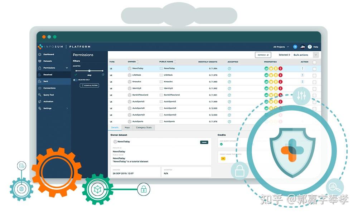358x214 pixels.
Task: Select owner cell 'BankOfNewland'
Action: [x=140, y=95]
